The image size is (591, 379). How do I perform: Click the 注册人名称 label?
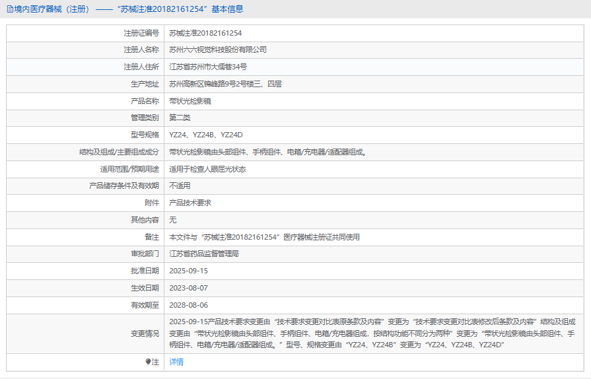(x=141, y=50)
